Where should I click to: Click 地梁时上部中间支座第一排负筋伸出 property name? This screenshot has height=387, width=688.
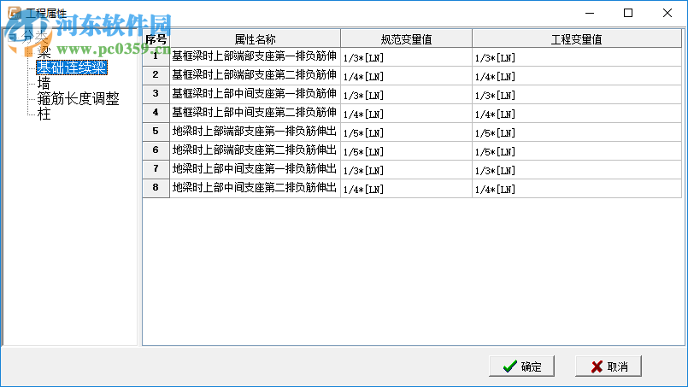(x=255, y=170)
